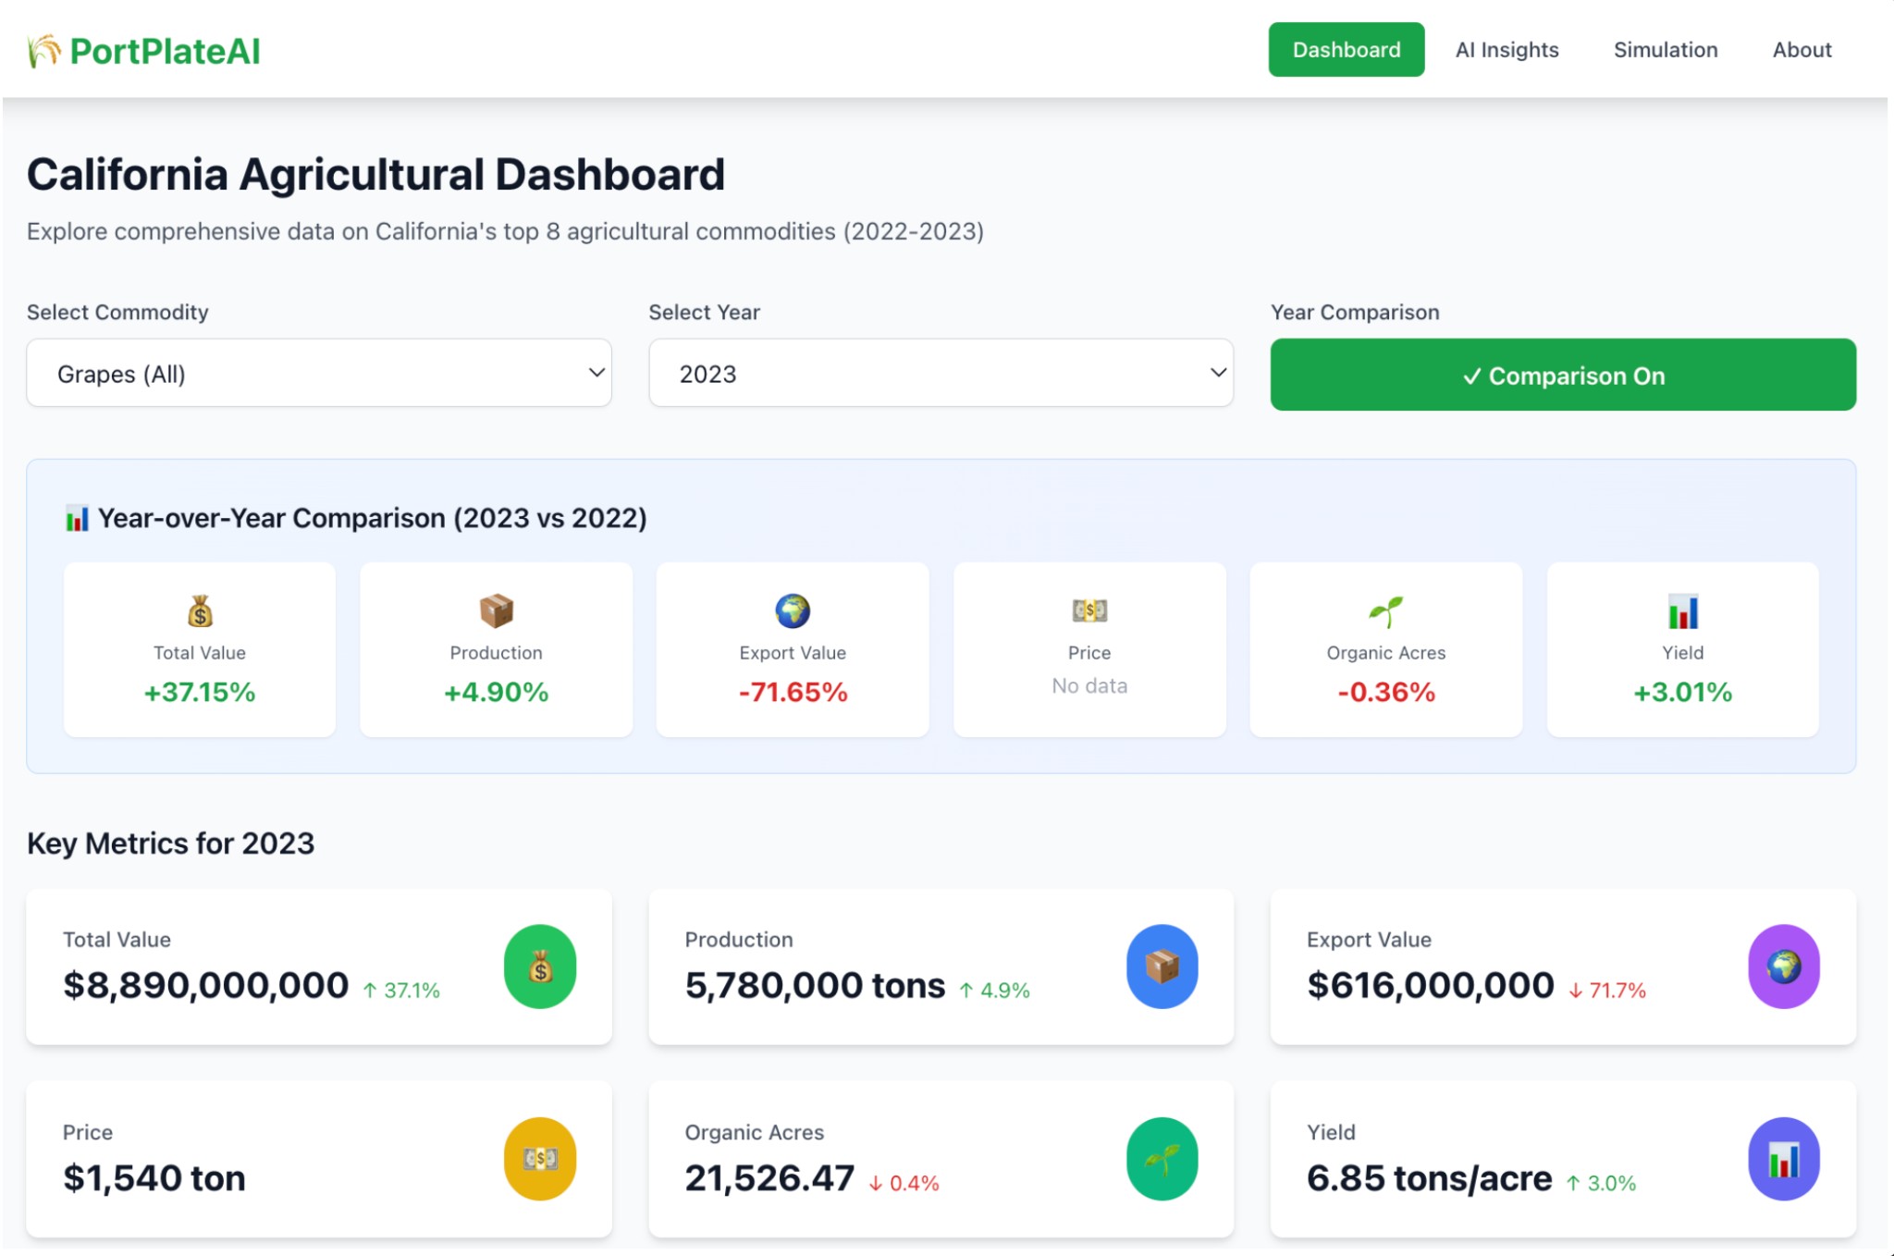
Task: Open the Simulation page
Action: tap(1665, 50)
